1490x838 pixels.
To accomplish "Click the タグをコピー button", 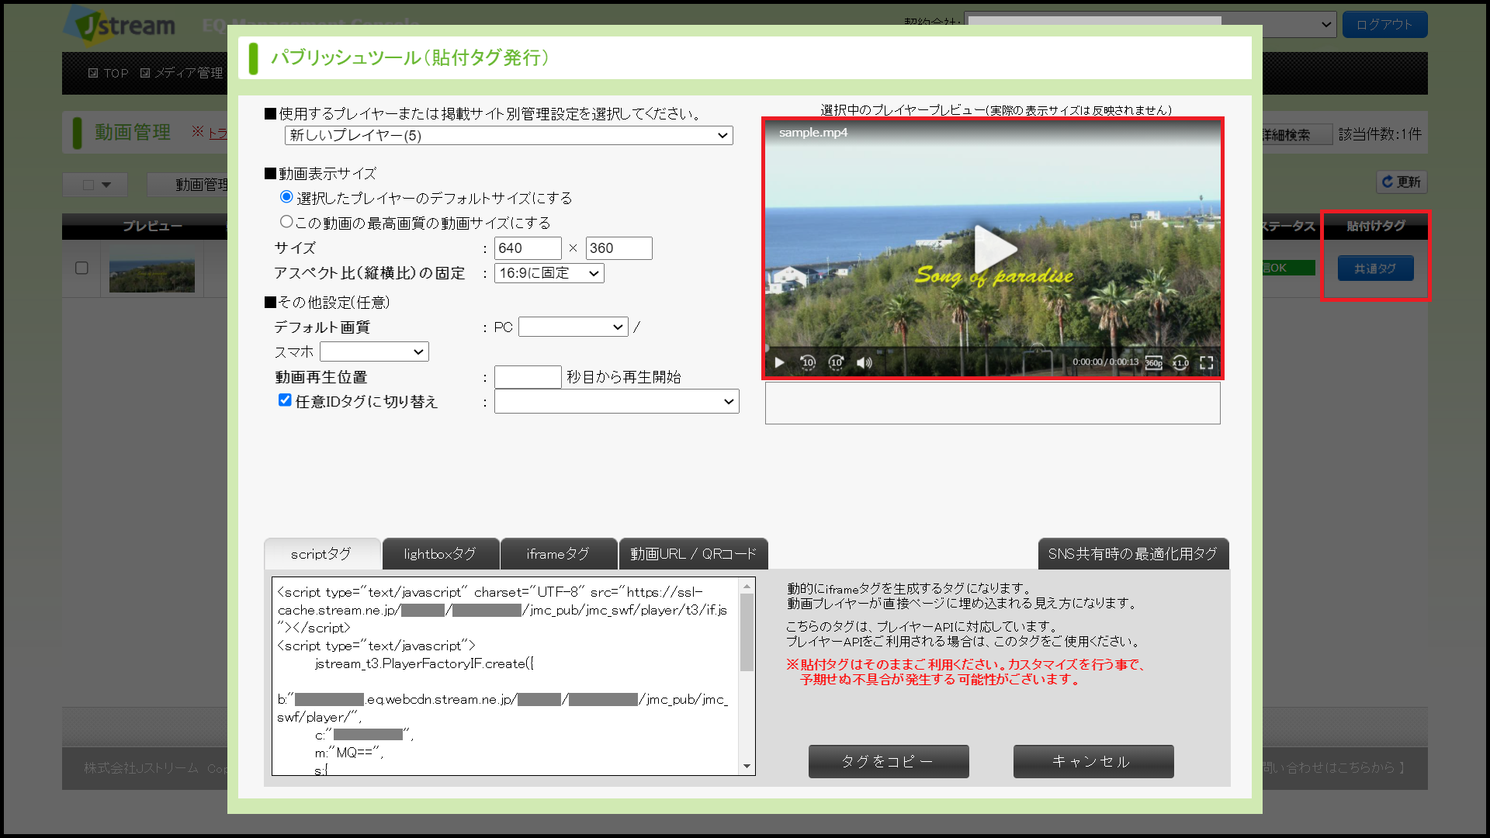I will tap(889, 761).
